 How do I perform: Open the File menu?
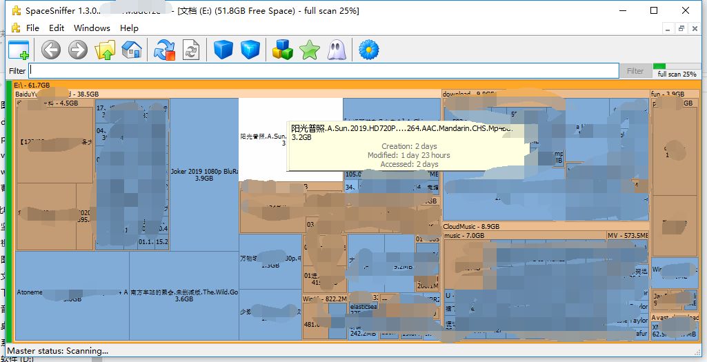32,28
